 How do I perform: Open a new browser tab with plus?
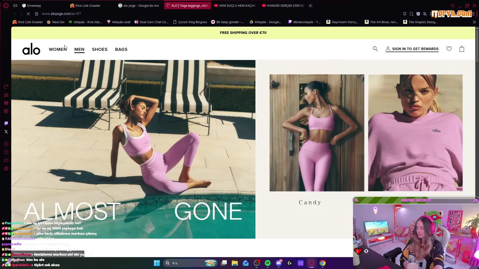(x=310, y=6)
